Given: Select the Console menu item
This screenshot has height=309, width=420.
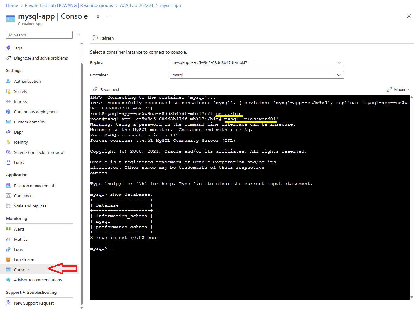Looking at the screenshot, I should [x=21, y=270].
